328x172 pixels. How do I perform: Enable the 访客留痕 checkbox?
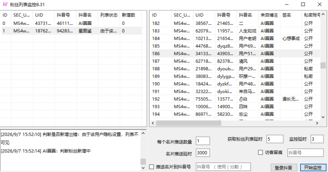(x=260, y=153)
